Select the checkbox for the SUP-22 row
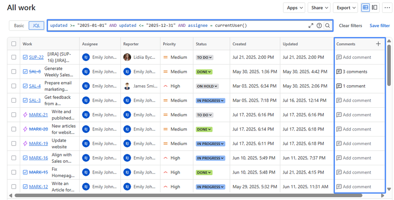Screen dimensions: 394x200 [x=14, y=57]
